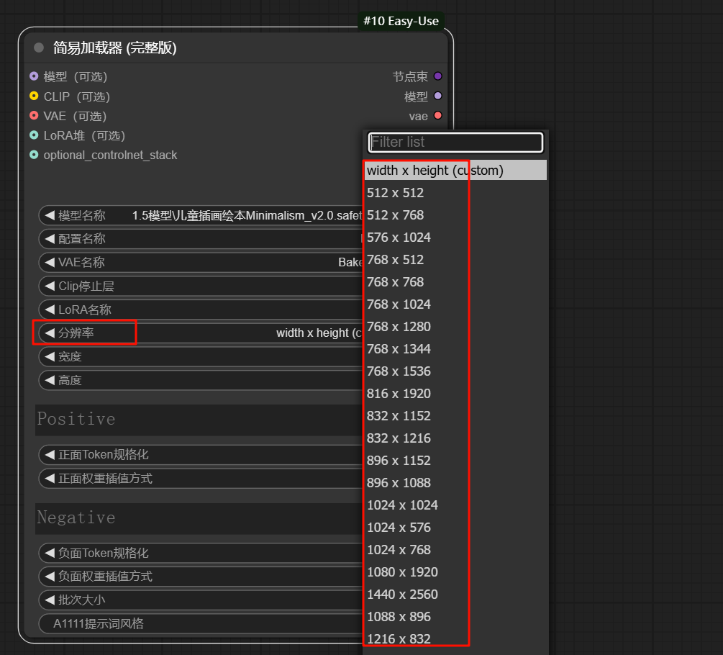This screenshot has height=655, width=723.
Task: Click the red VAE input slot dot
Action: (34, 116)
